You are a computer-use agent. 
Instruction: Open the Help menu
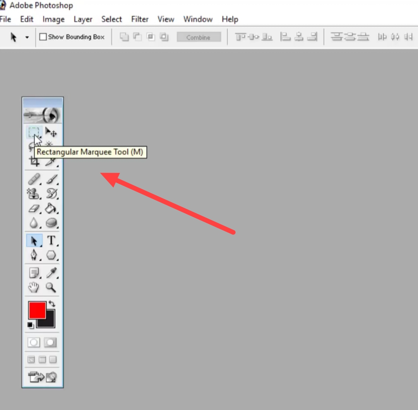coord(230,19)
